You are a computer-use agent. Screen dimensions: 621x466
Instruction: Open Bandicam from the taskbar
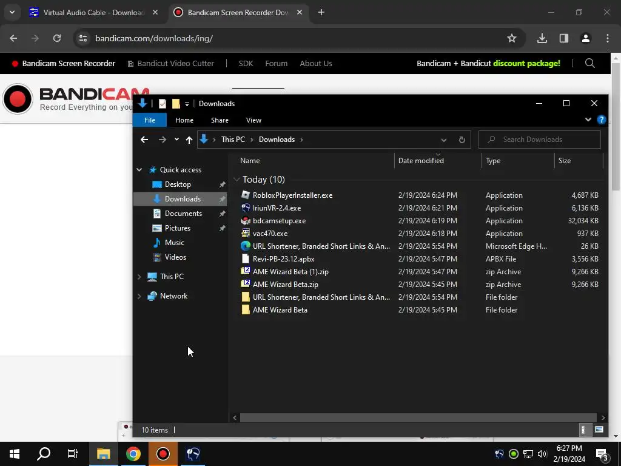[163, 454]
